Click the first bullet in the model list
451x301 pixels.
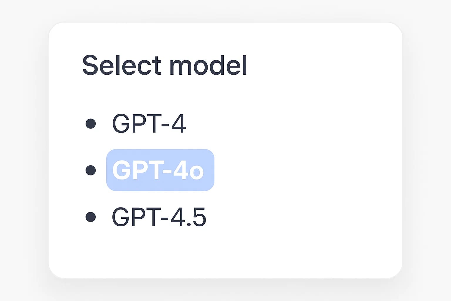pyautogui.click(x=90, y=123)
